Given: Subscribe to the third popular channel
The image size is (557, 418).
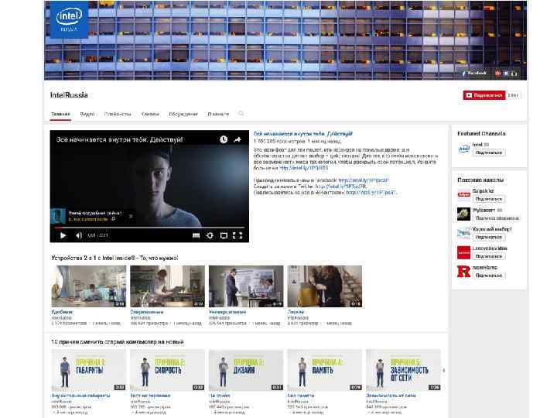Looking at the screenshot, I should pyautogui.click(x=489, y=237).
